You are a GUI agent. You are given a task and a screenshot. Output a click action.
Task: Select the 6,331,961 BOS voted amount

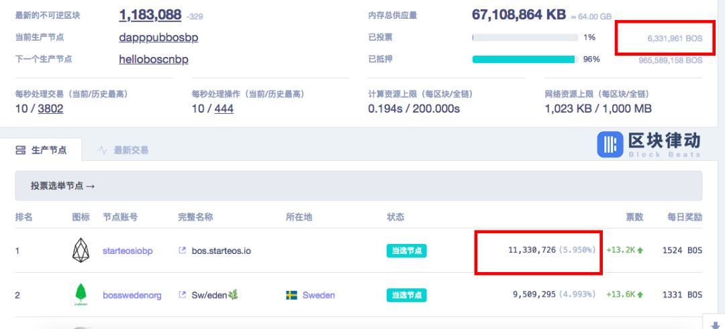click(x=675, y=39)
